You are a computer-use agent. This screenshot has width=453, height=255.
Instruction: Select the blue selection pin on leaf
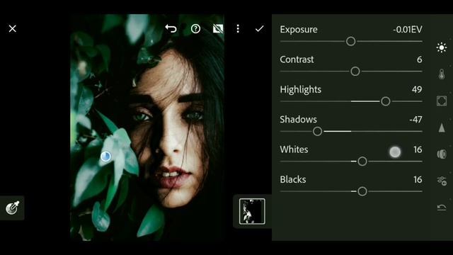pyautogui.click(x=105, y=157)
